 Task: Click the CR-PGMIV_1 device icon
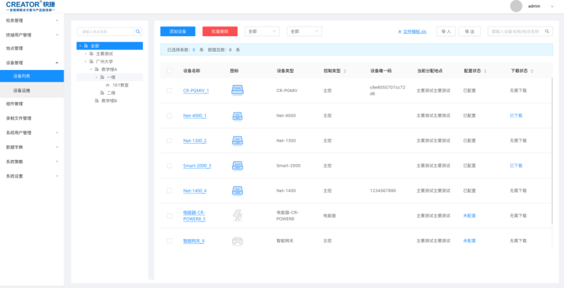237,91
